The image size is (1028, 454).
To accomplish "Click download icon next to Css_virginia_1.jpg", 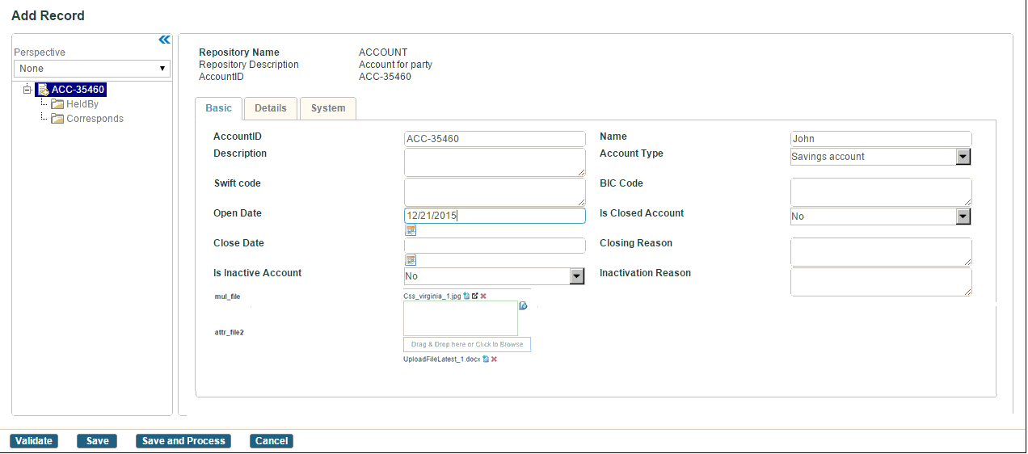I will [466, 296].
